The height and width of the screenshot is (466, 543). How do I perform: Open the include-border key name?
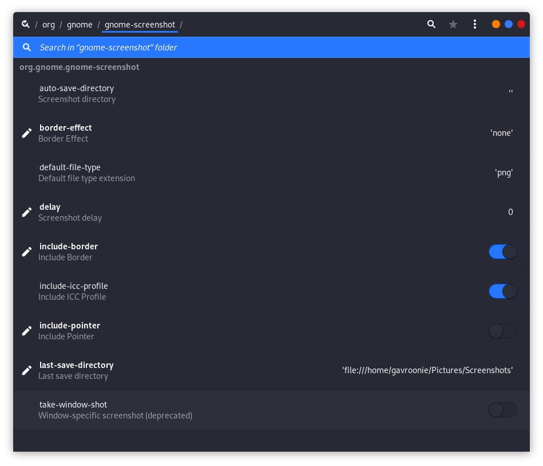coord(69,246)
